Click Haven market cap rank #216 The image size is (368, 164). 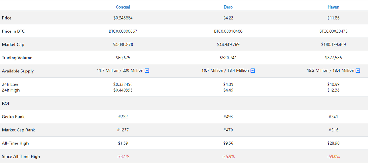(x=333, y=130)
